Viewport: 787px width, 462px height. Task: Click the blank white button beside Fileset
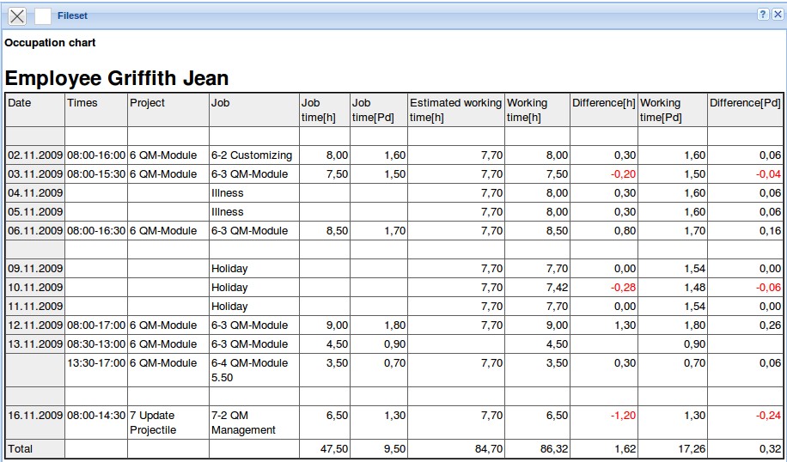coord(42,15)
